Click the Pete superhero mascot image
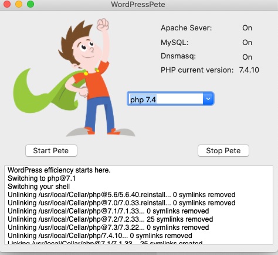The image size is (278, 255). [74, 78]
